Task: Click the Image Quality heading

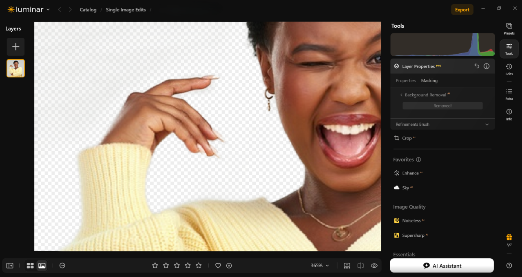Action: click(x=409, y=207)
